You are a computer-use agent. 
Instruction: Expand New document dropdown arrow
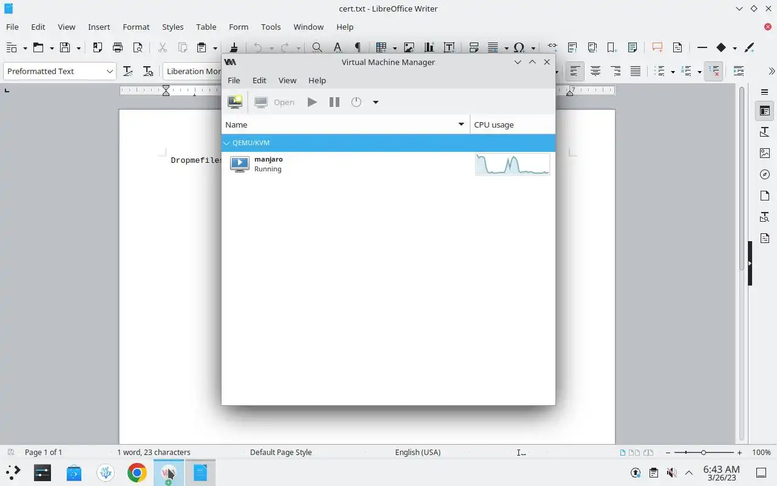pyautogui.click(x=25, y=48)
